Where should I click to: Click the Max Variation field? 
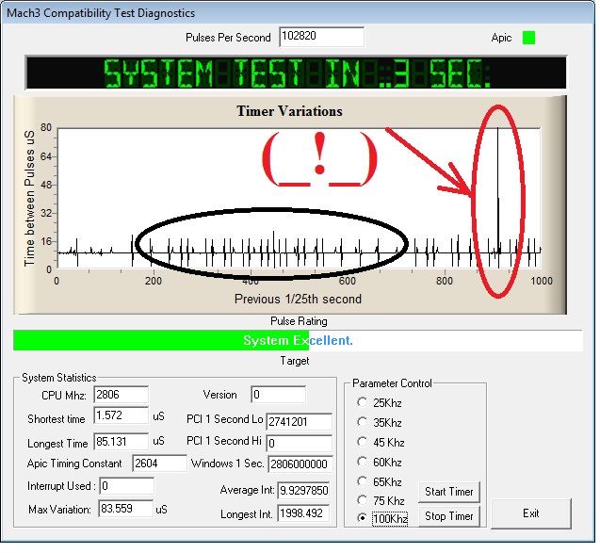click(125, 509)
